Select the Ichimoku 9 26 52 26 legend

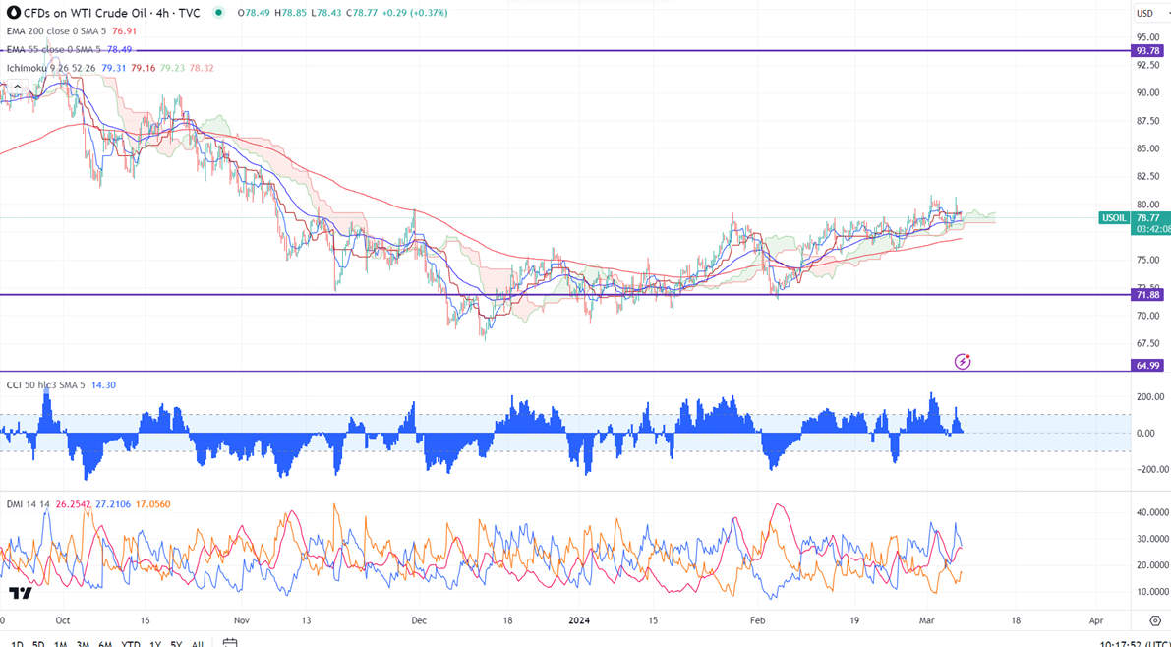51,68
